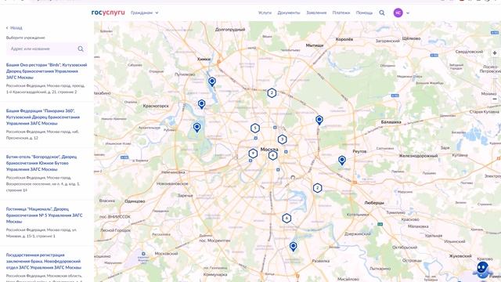This screenshot has width=501, height=282.
Task: Open the Услуги menu item
Action: [265, 13]
